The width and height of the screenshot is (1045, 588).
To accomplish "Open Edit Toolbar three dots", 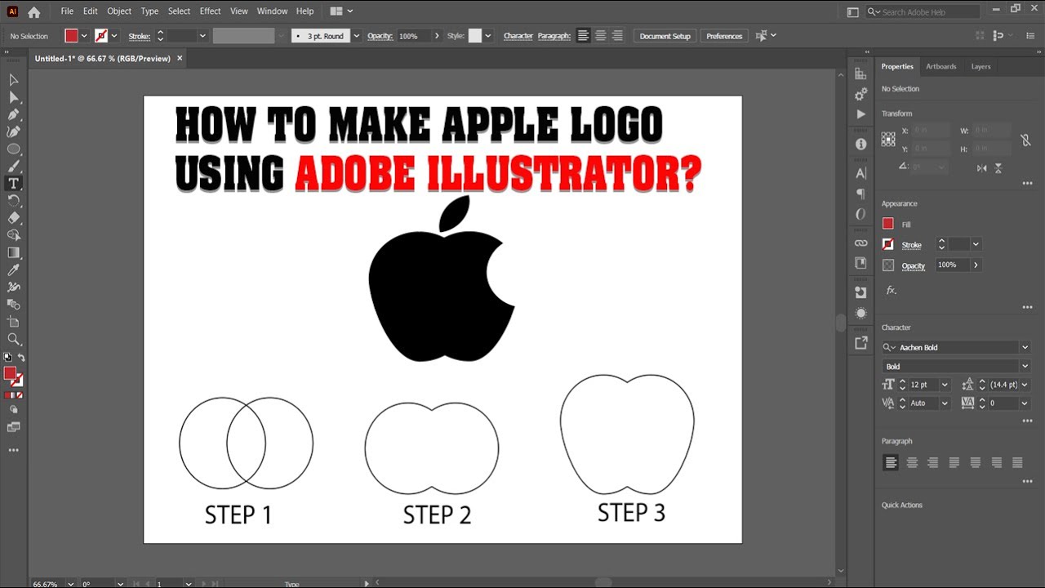I will [13, 450].
